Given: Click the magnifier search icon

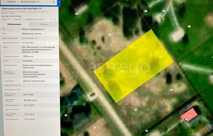Looking at the screenshot, I should pos(54,2).
